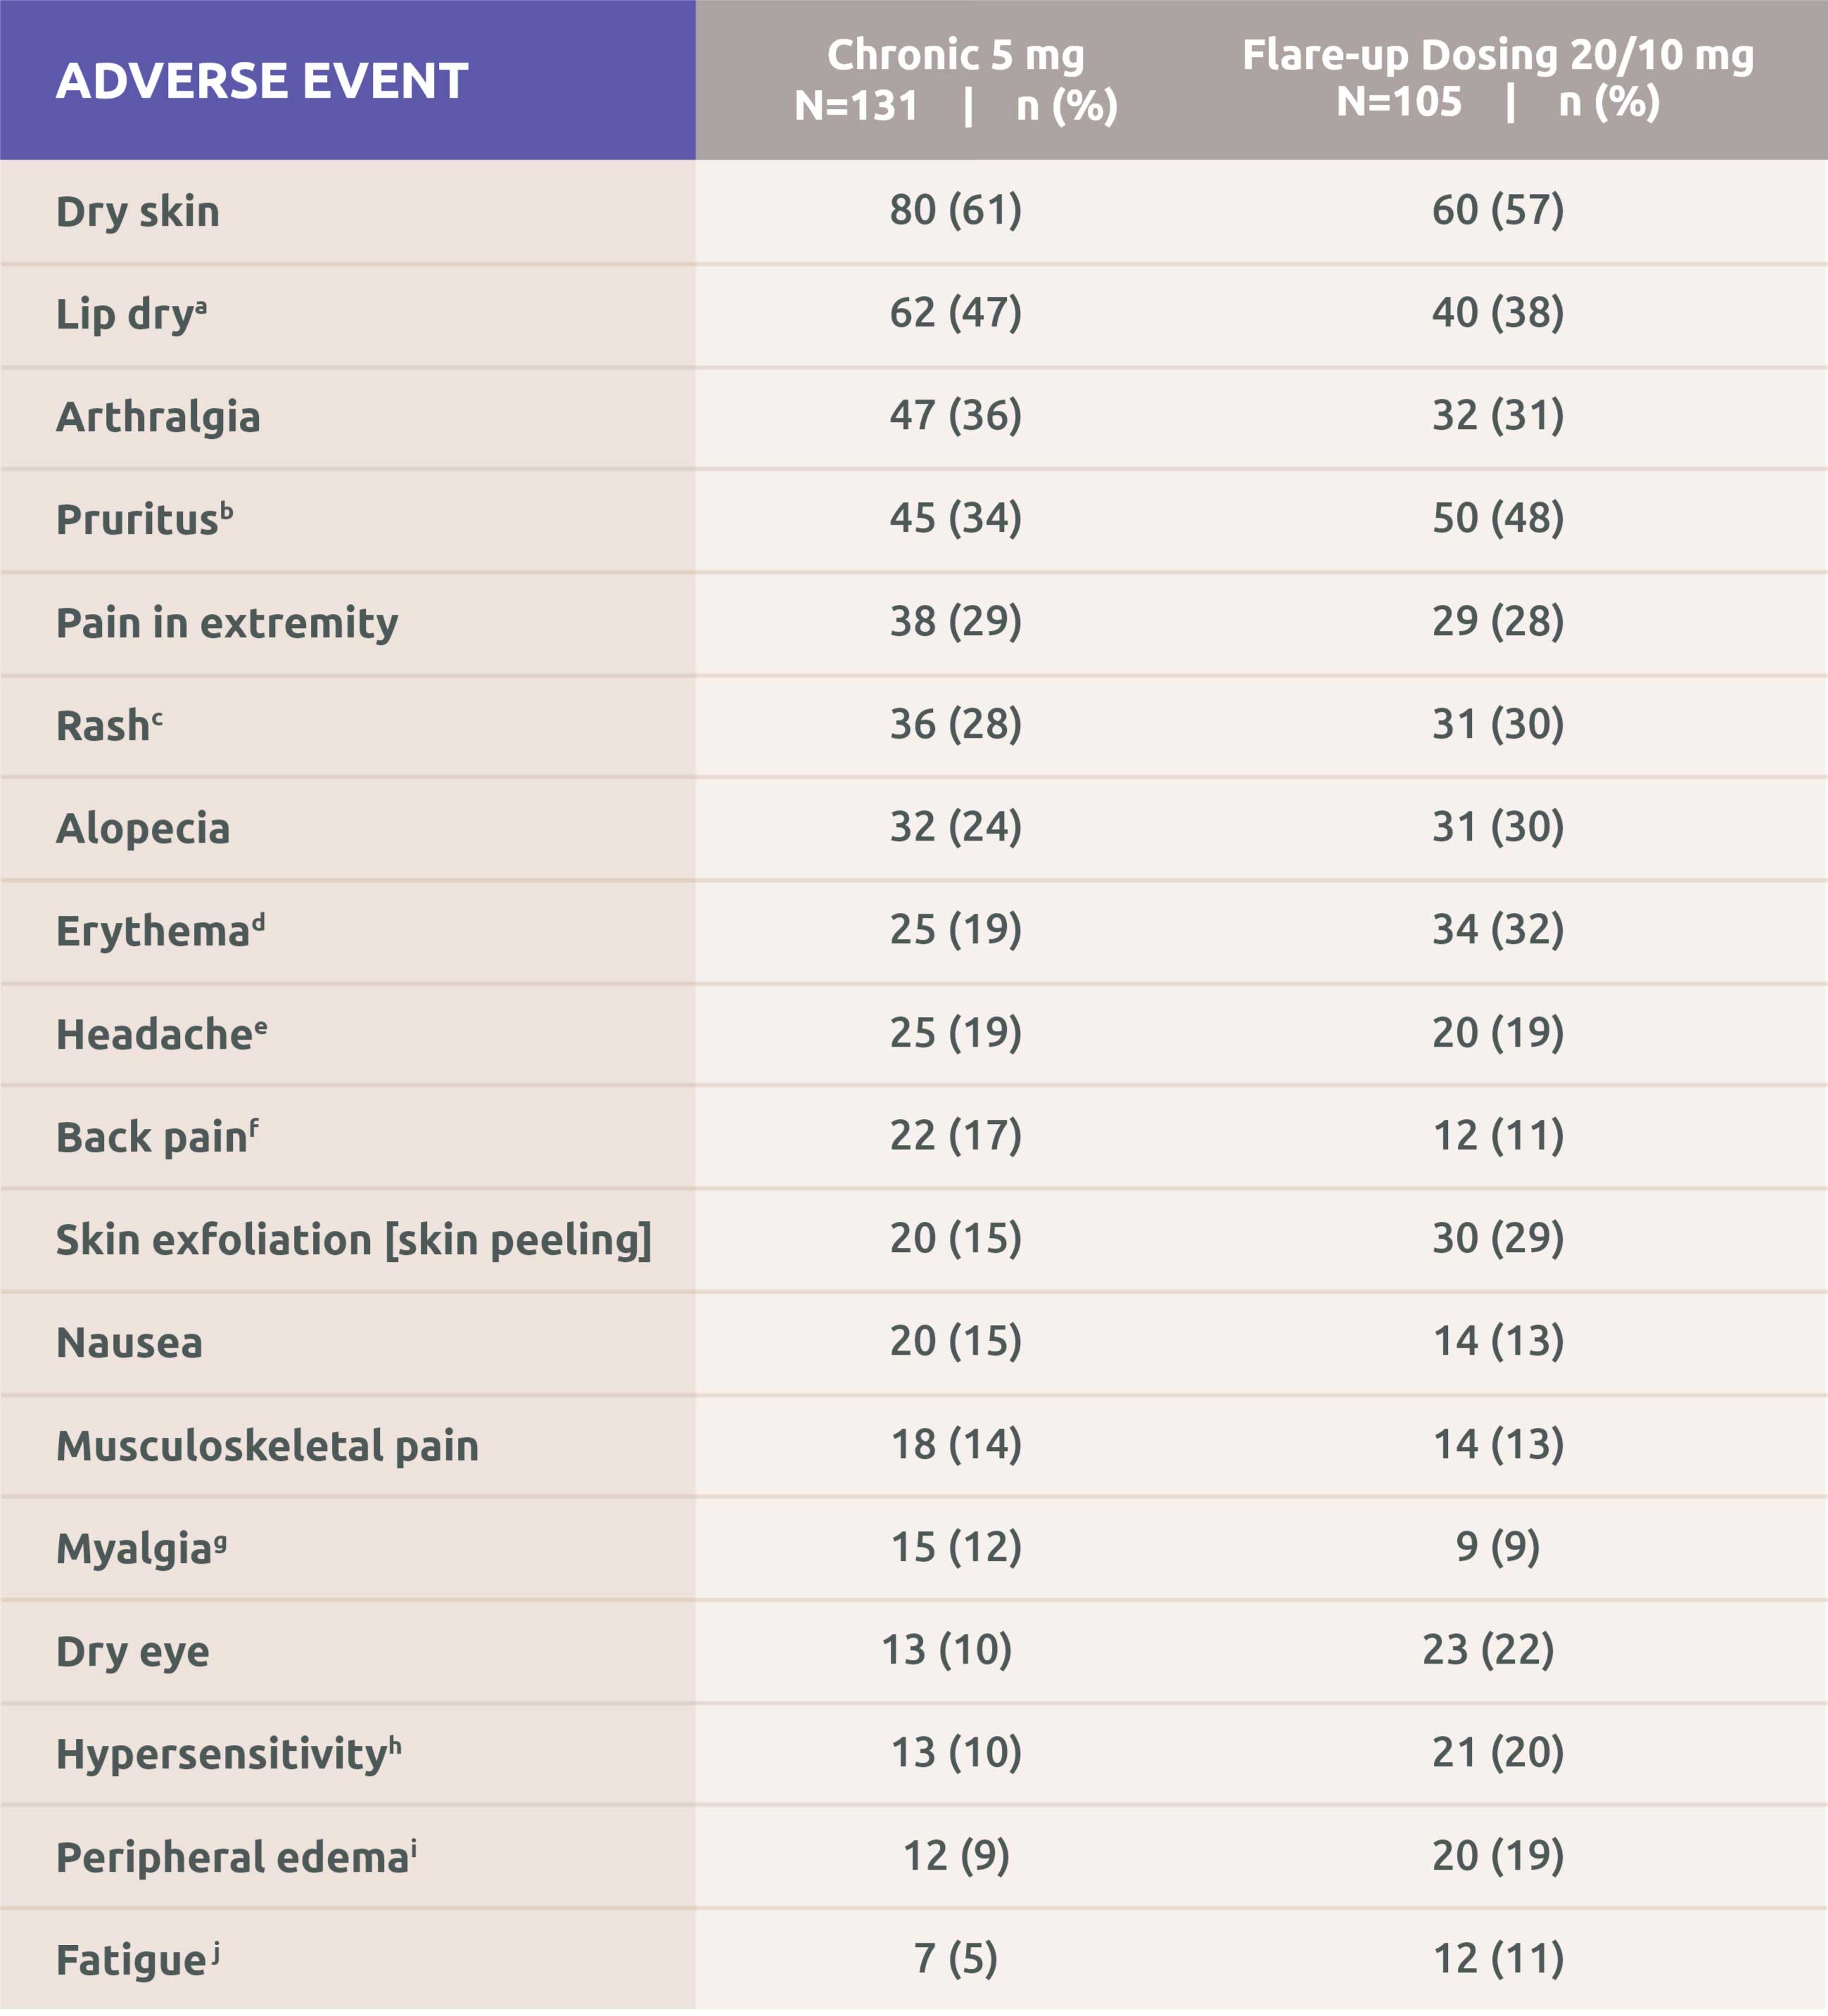Select the Headache row label
Image resolution: width=1828 pixels, height=2016 pixels.
tap(161, 1035)
